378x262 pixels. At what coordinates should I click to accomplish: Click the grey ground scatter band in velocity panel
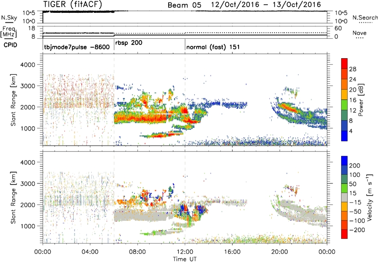point(140,215)
